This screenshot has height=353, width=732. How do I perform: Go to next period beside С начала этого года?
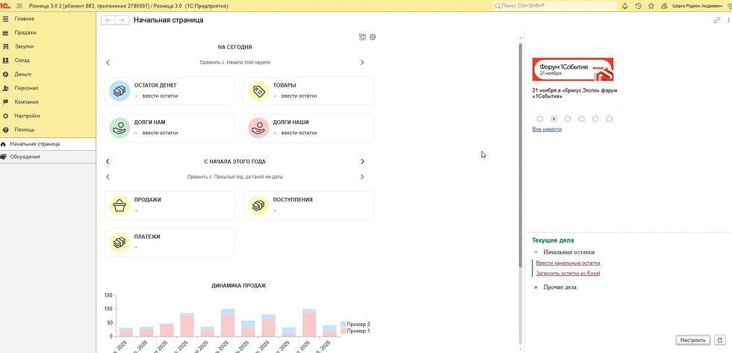click(x=362, y=161)
